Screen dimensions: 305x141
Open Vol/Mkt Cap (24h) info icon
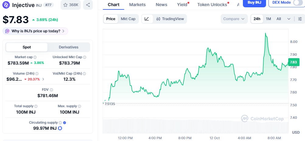coord(84,73)
